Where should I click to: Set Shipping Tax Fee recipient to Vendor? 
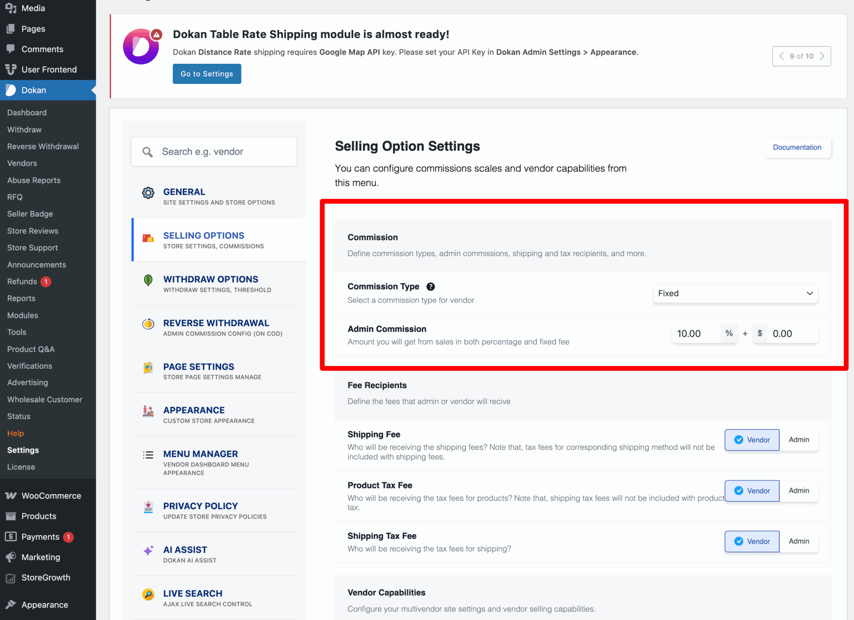(752, 541)
